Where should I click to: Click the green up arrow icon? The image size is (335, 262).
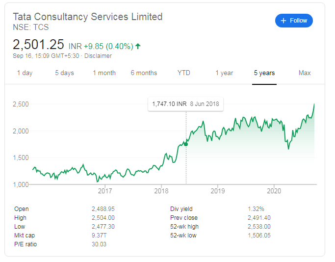(138, 47)
